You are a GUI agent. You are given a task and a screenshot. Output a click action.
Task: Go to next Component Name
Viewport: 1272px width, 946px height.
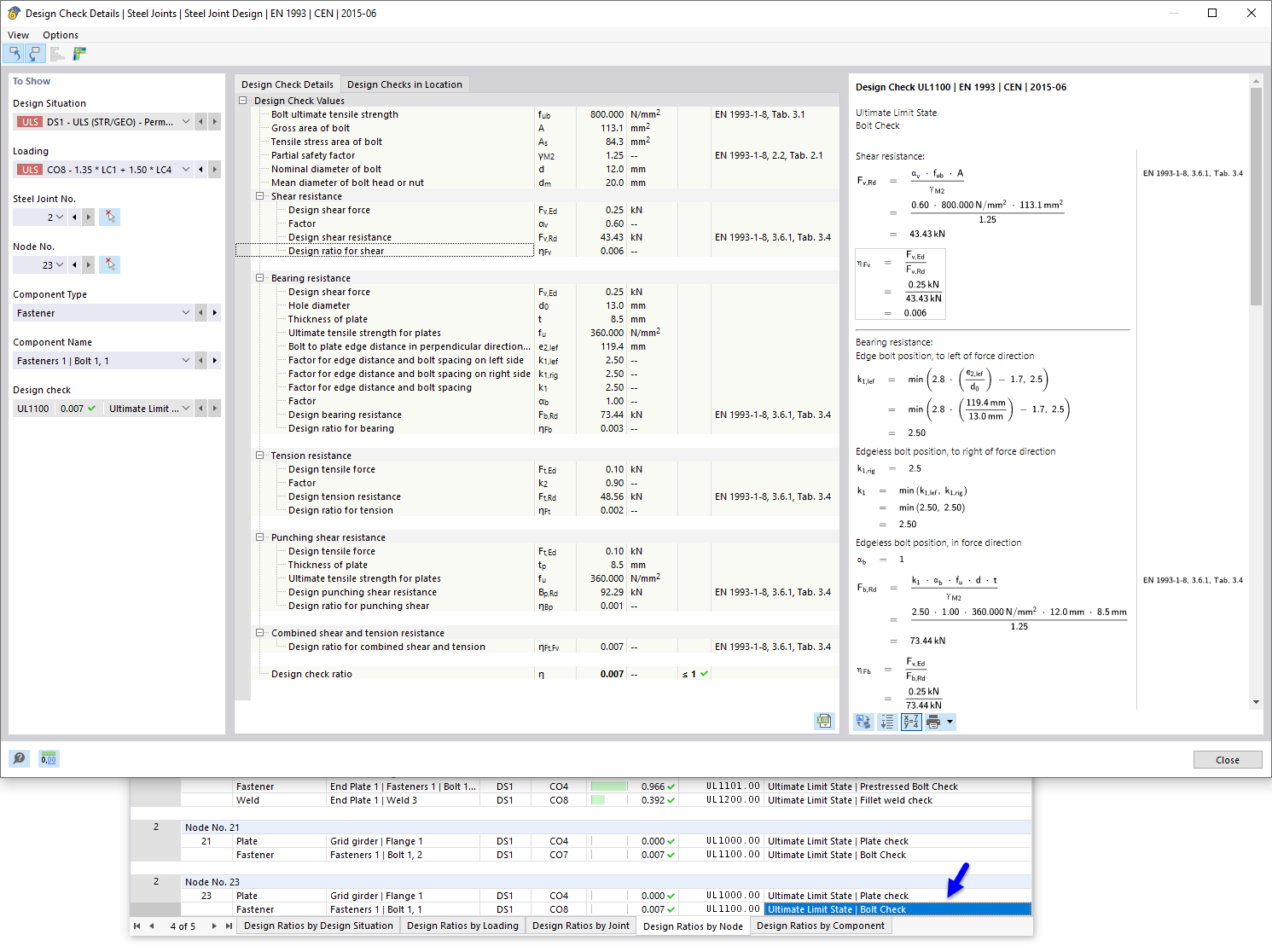[214, 361]
